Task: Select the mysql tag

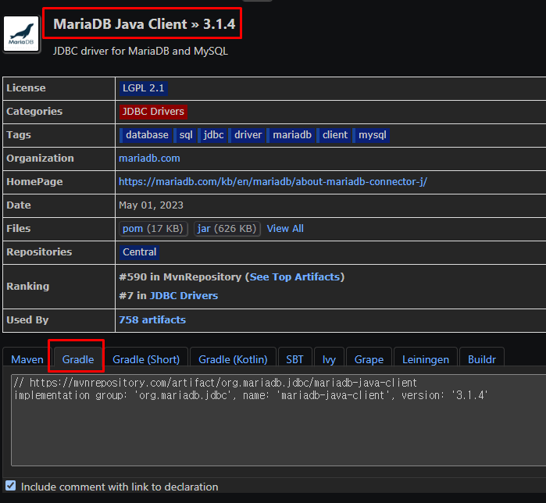Action: 372,135
